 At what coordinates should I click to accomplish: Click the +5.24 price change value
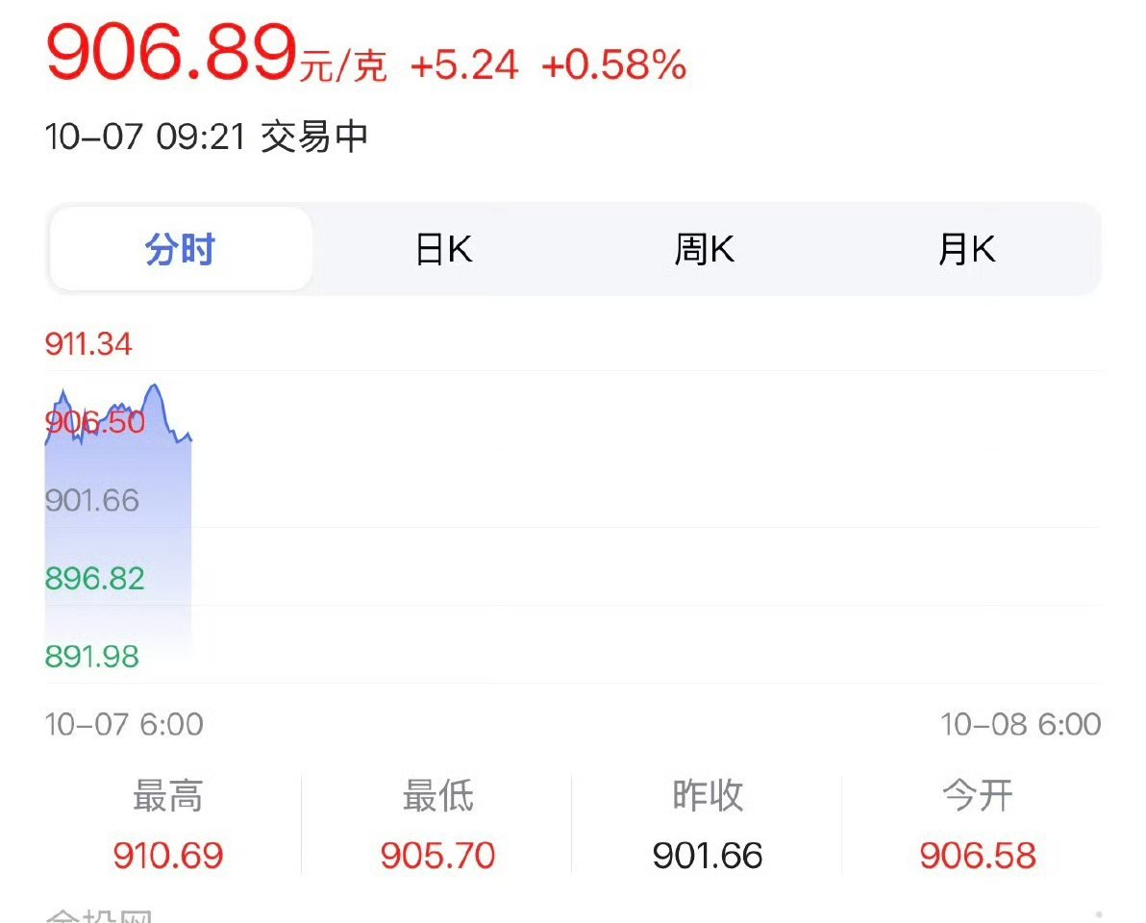pos(464,65)
